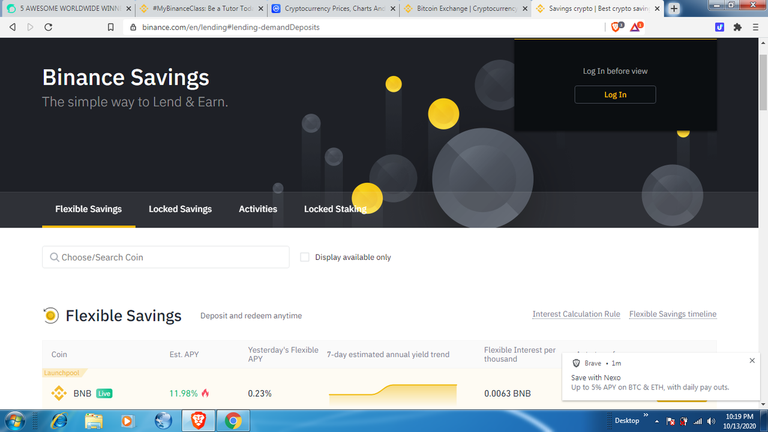The width and height of the screenshot is (768, 432).
Task: Switch to Brave browser in taskbar
Action: [198, 421]
